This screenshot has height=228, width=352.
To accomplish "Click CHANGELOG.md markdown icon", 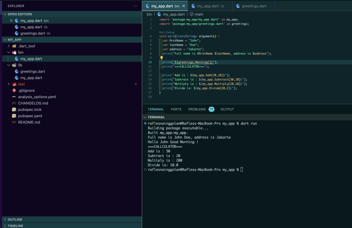I will coord(14,103).
